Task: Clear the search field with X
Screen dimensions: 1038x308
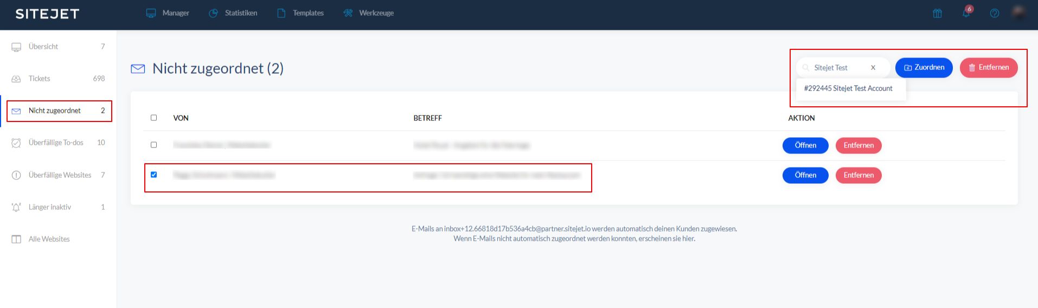Action: tap(873, 68)
